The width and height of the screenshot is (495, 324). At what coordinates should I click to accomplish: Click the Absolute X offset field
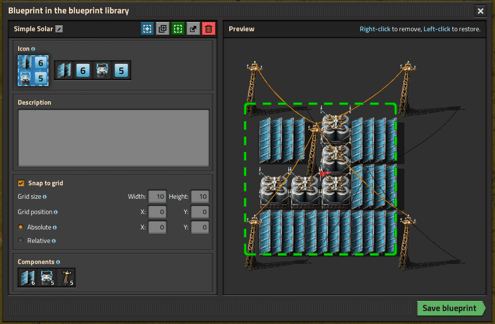coord(157,228)
